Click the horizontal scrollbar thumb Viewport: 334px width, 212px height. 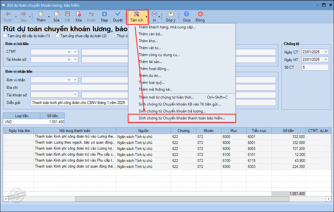tap(182, 199)
